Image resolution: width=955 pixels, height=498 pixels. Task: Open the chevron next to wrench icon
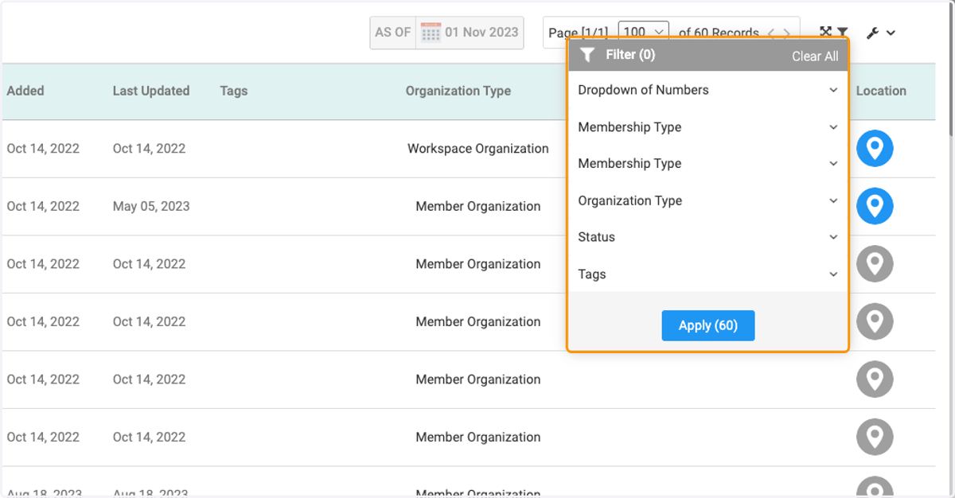pyautogui.click(x=891, y=33)
